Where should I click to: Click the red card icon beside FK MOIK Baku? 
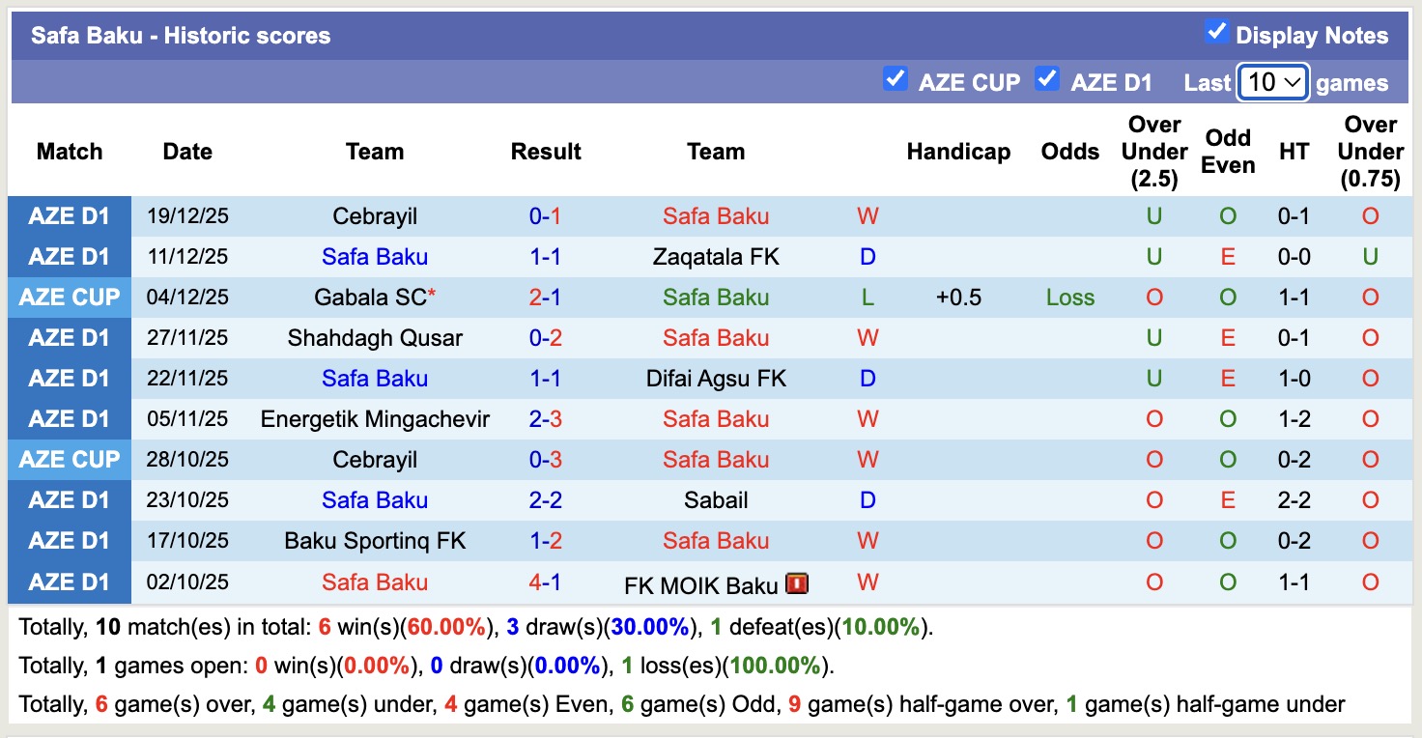pos(797,582)
